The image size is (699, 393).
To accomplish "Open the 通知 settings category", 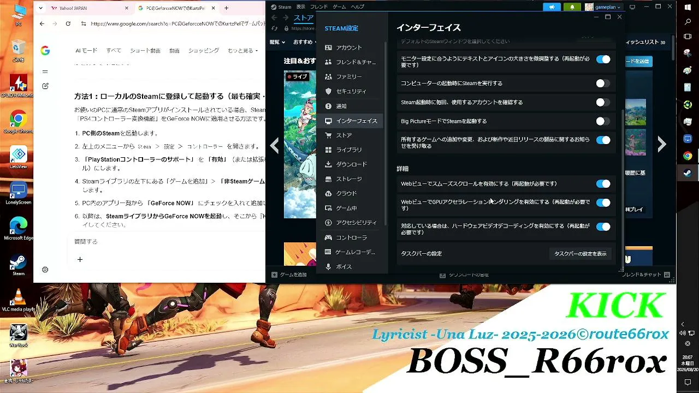I will pyautogui.click(x=349, y=106).
